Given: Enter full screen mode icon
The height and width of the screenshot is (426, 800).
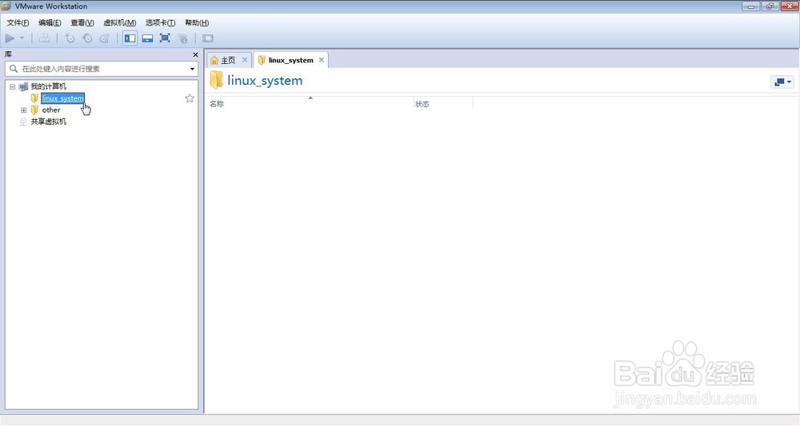Looking at the screenshot, I should pos(165,38).
